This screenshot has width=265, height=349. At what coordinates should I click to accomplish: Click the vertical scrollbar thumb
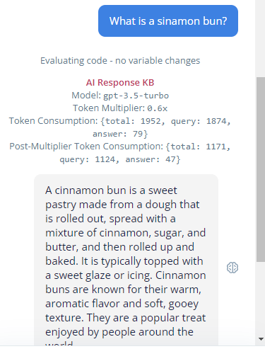pyautogui.click(x=261, y=169)
